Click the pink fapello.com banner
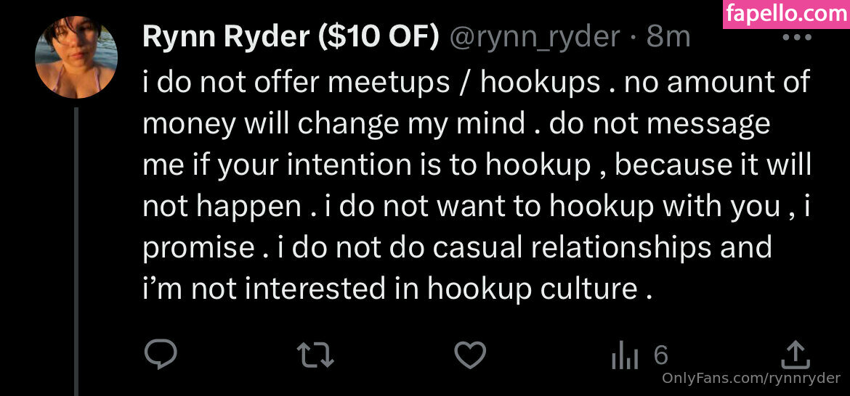 point(786,14)
